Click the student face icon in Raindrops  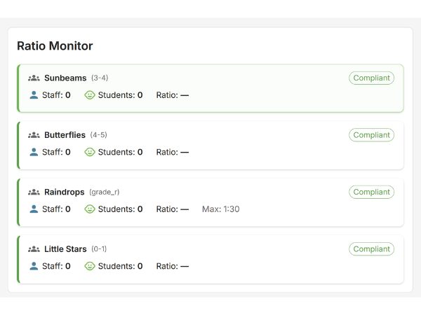90,209
